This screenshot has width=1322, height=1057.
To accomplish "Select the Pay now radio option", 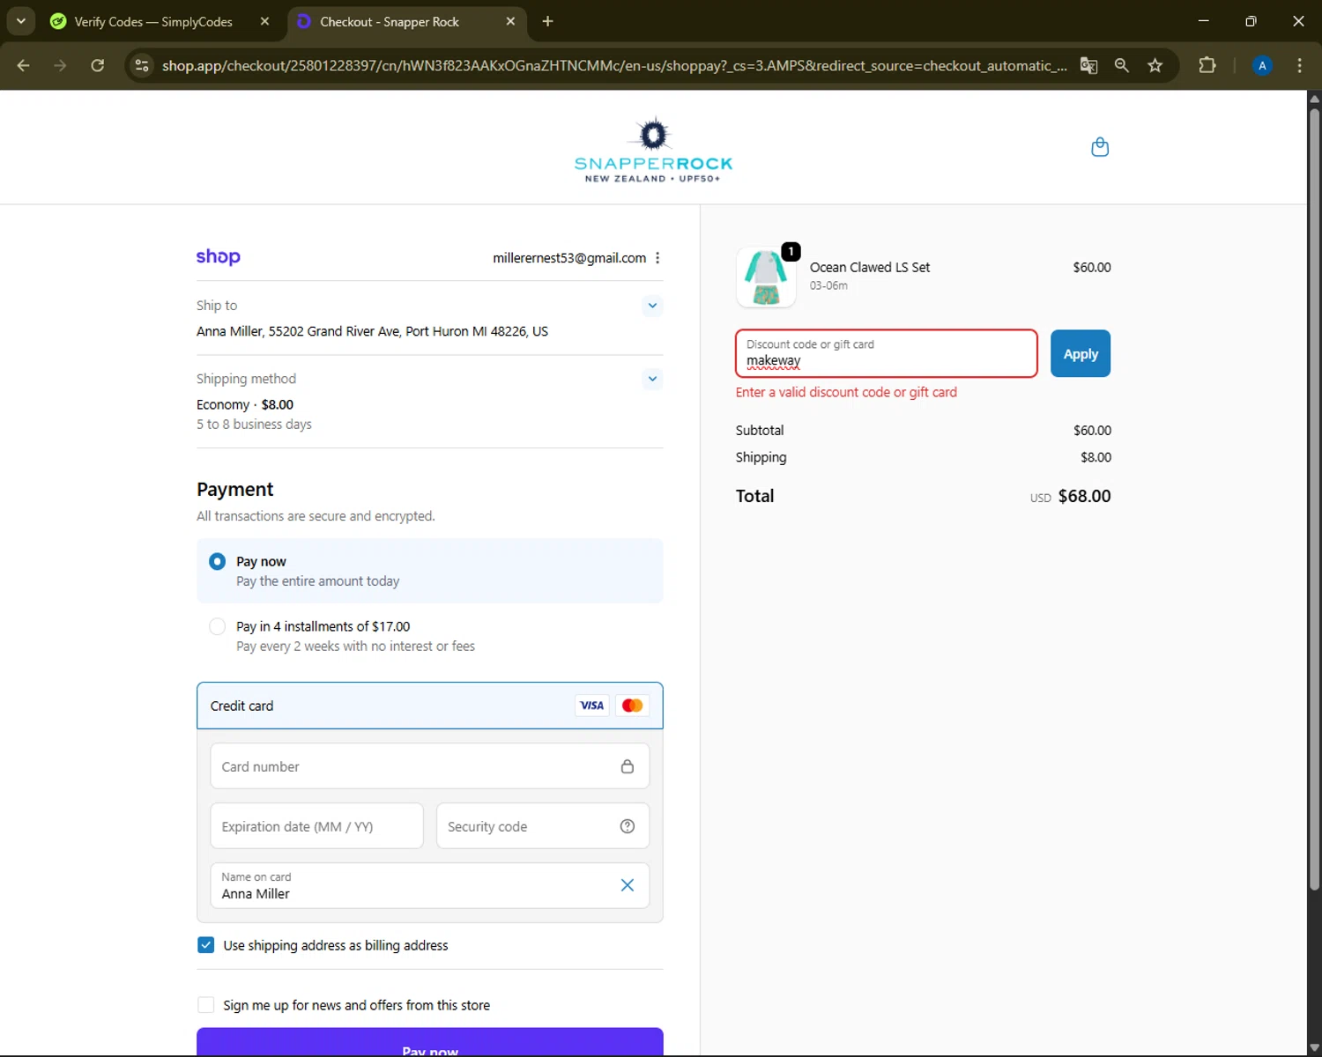I will point(217,561).
